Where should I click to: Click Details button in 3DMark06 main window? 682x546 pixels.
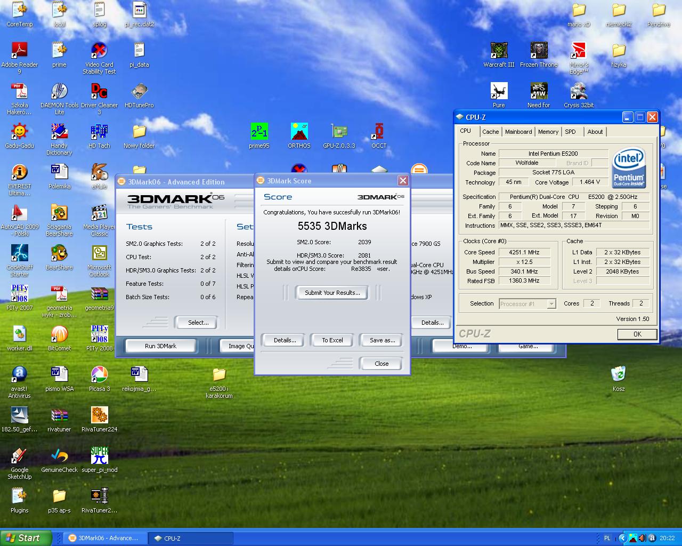pyautogui.click(x=432, y=323)
